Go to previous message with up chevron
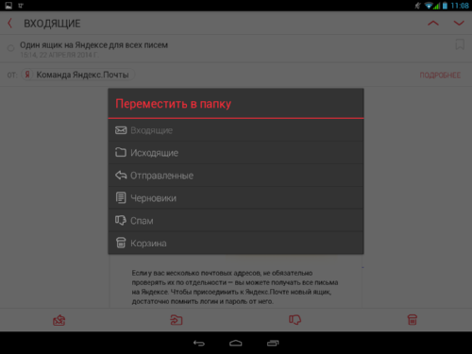 [x=433, y=23]
